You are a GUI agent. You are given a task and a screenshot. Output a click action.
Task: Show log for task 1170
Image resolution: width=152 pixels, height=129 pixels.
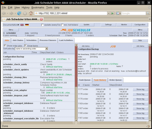(x=140, y=99)
